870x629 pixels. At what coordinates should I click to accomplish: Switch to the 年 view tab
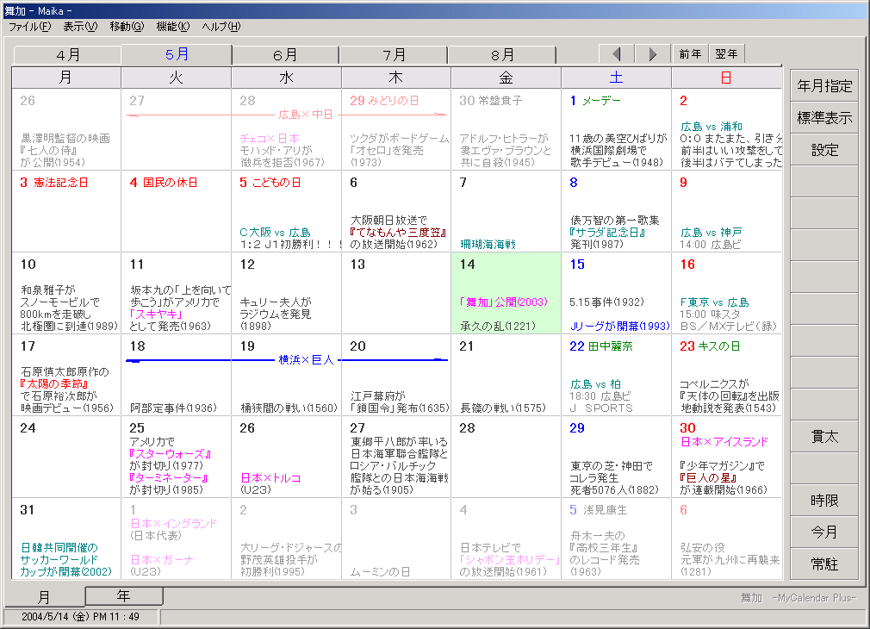coord(123,595)
